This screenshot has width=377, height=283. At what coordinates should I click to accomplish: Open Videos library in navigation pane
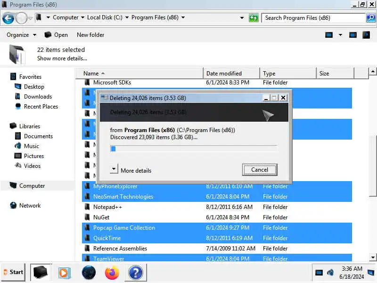pos(32,166)
